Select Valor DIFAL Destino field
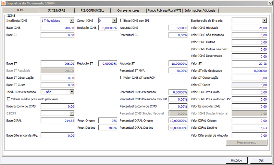 tap(250, 128)
